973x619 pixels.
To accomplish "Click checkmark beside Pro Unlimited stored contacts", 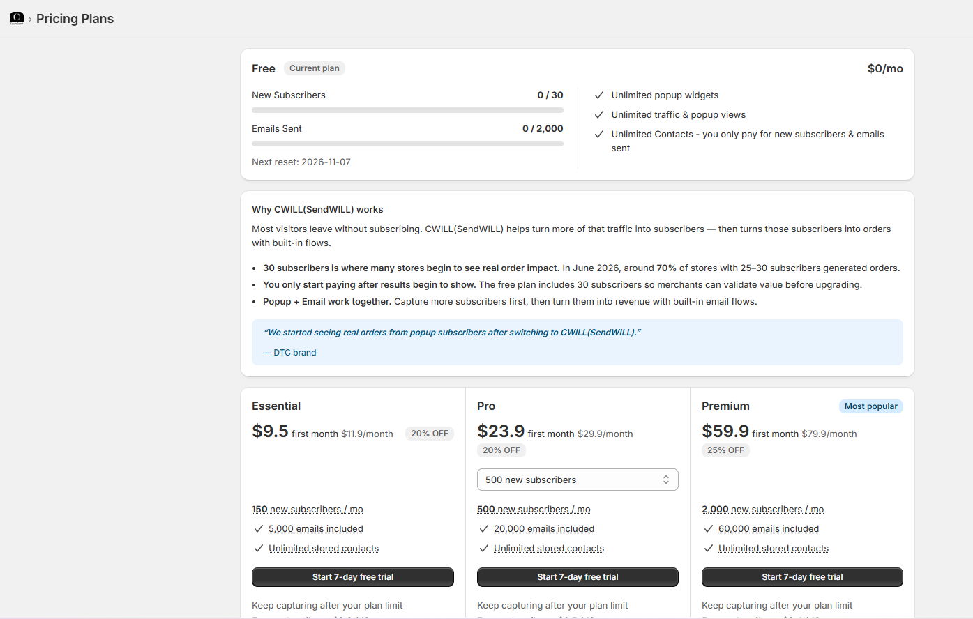I will [484, 549].
